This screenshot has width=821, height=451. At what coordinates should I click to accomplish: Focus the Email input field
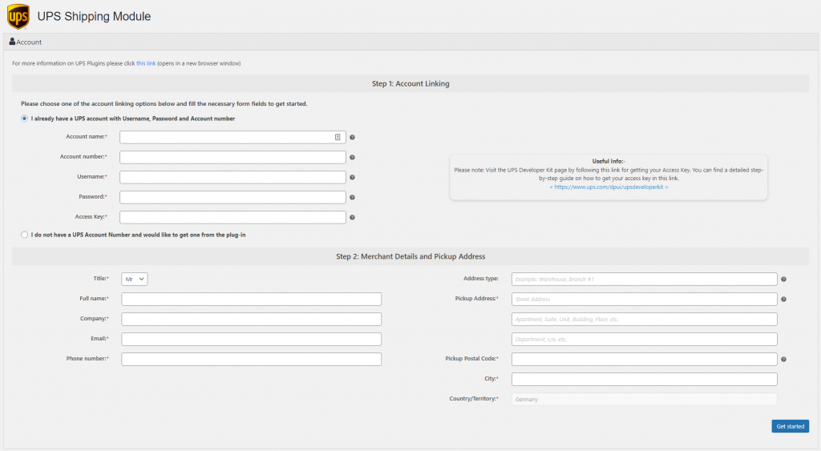click(251, 339)
